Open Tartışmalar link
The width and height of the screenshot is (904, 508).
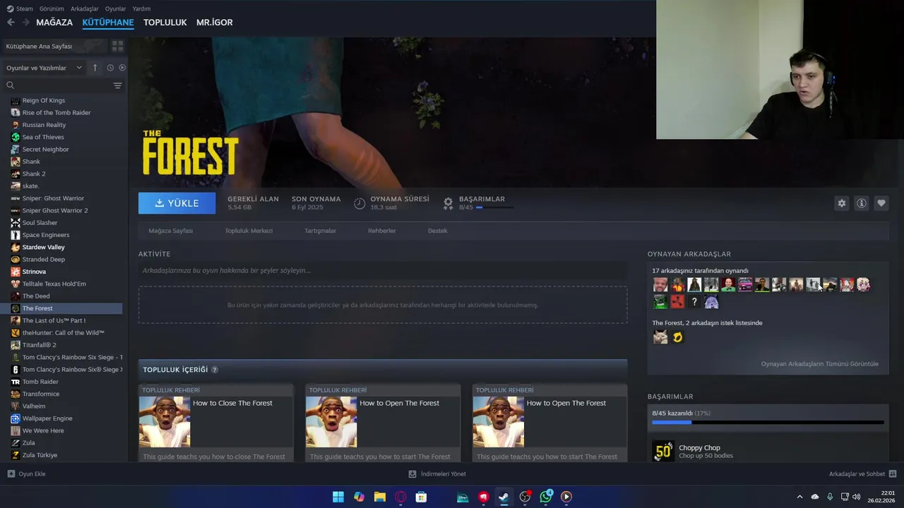pyautogui.click(x=320, y=231)
